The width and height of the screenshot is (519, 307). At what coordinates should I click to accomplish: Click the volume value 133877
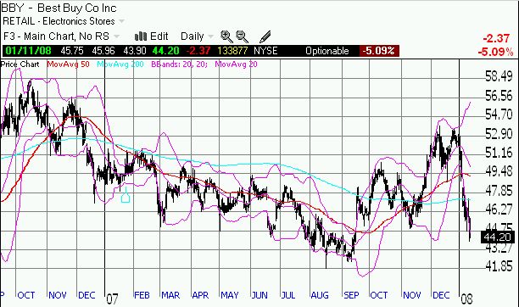(232, 51)
